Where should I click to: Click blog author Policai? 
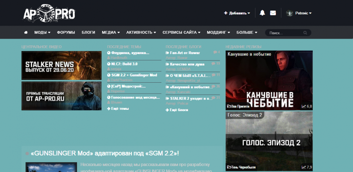(x=183, y=103)
